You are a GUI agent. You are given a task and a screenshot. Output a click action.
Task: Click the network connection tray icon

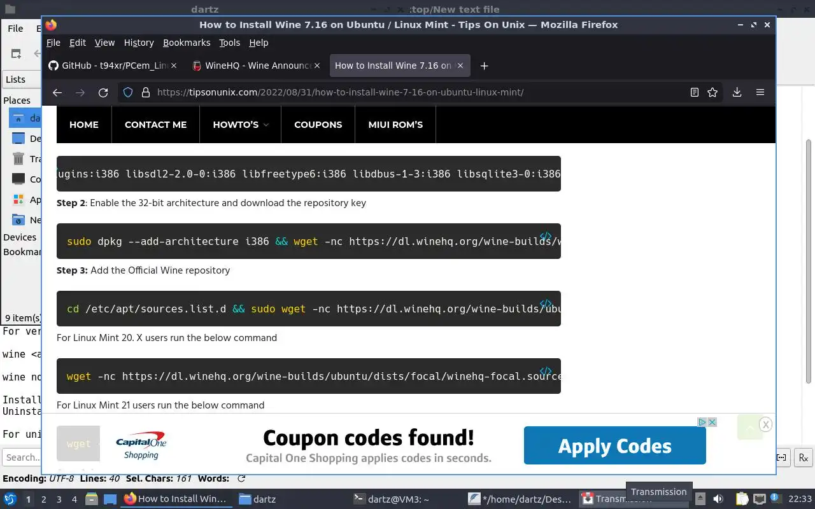(759, 499)
